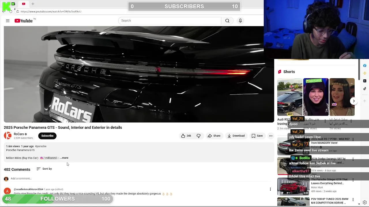Click scrollbar down arrow at bottom right
Screen dimensions: 369x207
click(x=359, y=204)
